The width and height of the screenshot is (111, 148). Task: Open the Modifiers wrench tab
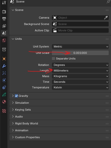tap(4, 66)
